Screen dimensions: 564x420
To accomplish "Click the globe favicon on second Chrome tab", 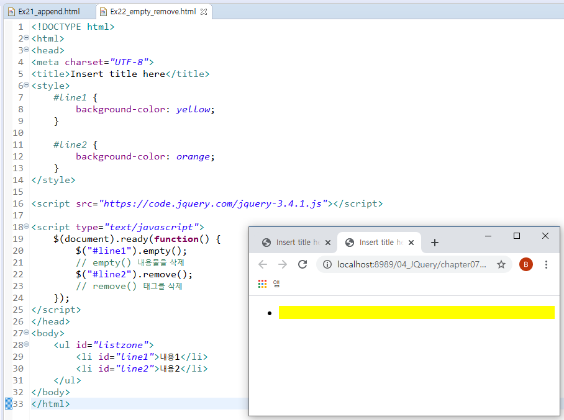I will click(350, 243).
